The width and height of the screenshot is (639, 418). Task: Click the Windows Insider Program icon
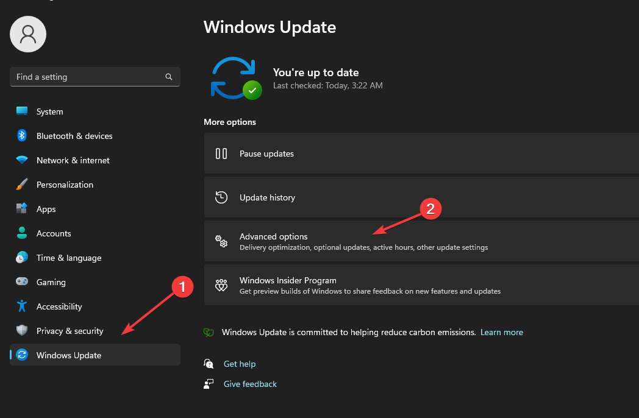tap(221, 285)
